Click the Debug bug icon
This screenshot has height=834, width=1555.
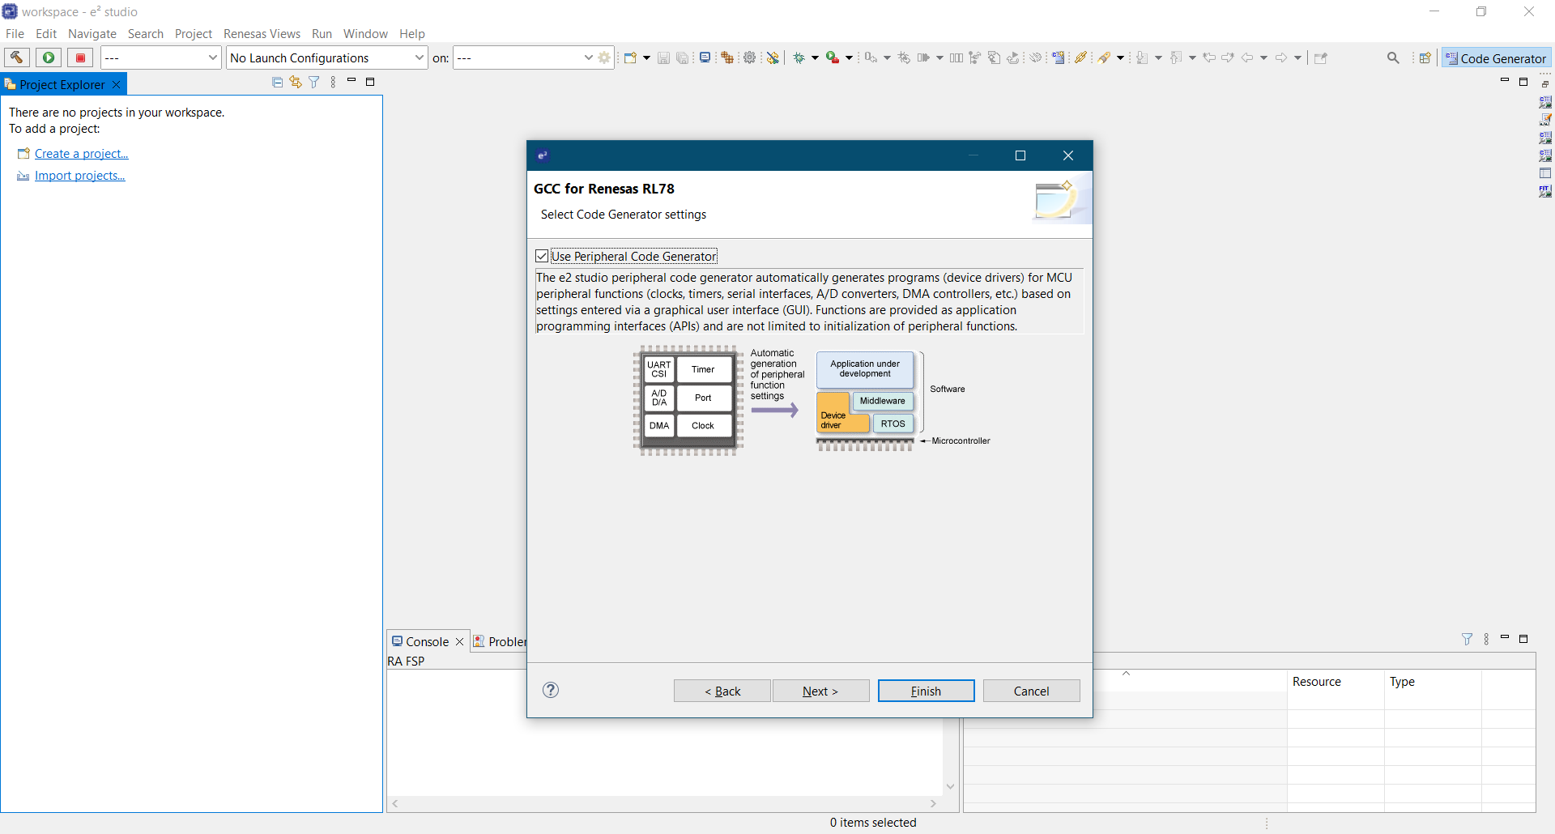(x=799, y=57)
